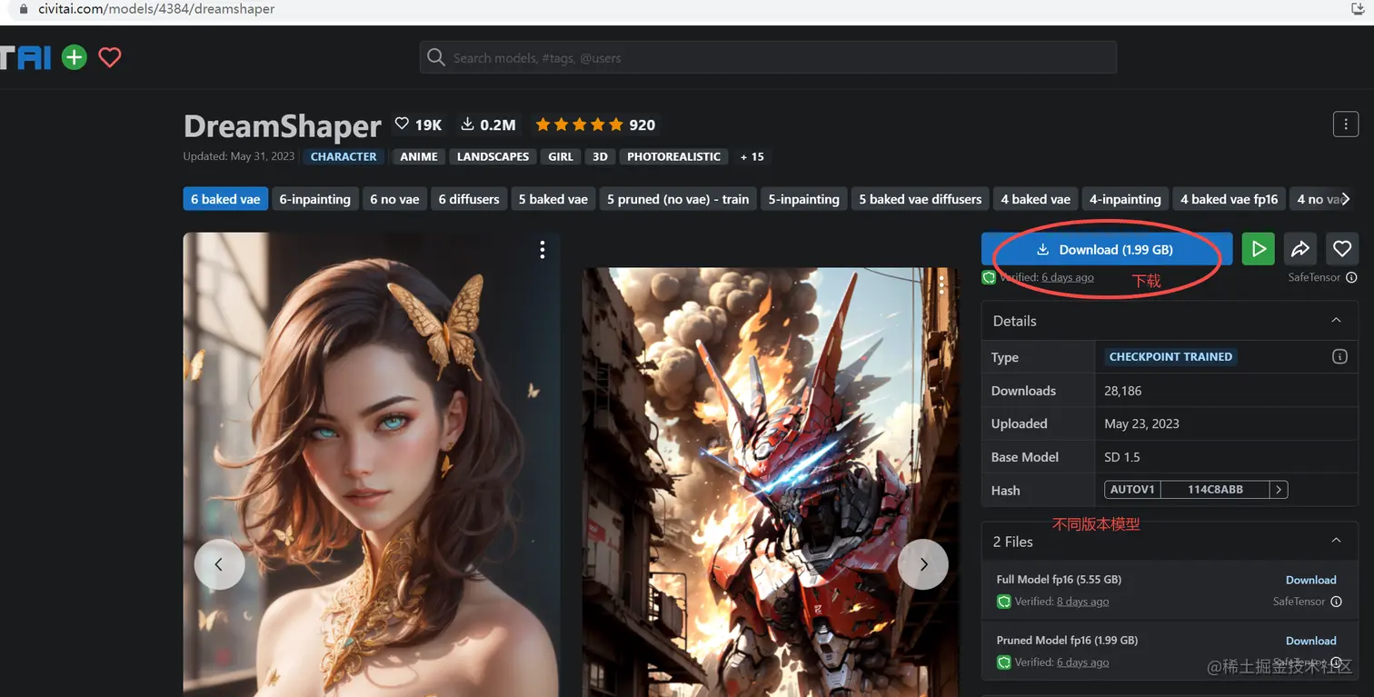
Task: Click the Pruned Model 6 days ago link
Action: click(x=1083, y=662)
